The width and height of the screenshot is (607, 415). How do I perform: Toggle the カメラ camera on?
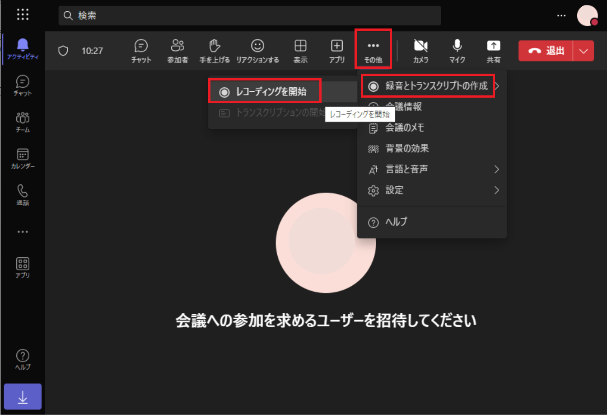click(420, 50)
